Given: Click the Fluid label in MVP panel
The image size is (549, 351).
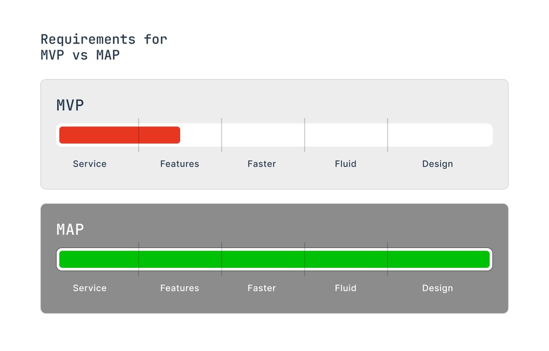Looking at the screenshot, I should point(345,164).
